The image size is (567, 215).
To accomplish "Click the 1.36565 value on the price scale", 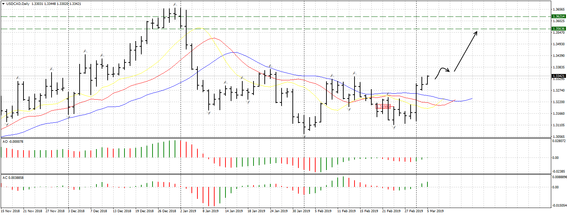I will 558,9.
